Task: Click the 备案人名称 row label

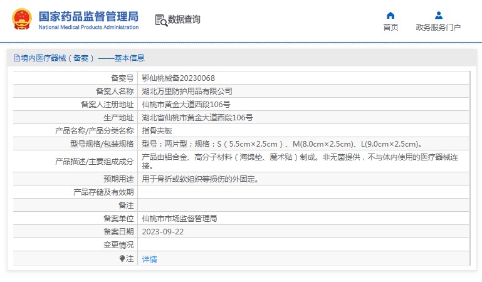Action: click(115, 91)
